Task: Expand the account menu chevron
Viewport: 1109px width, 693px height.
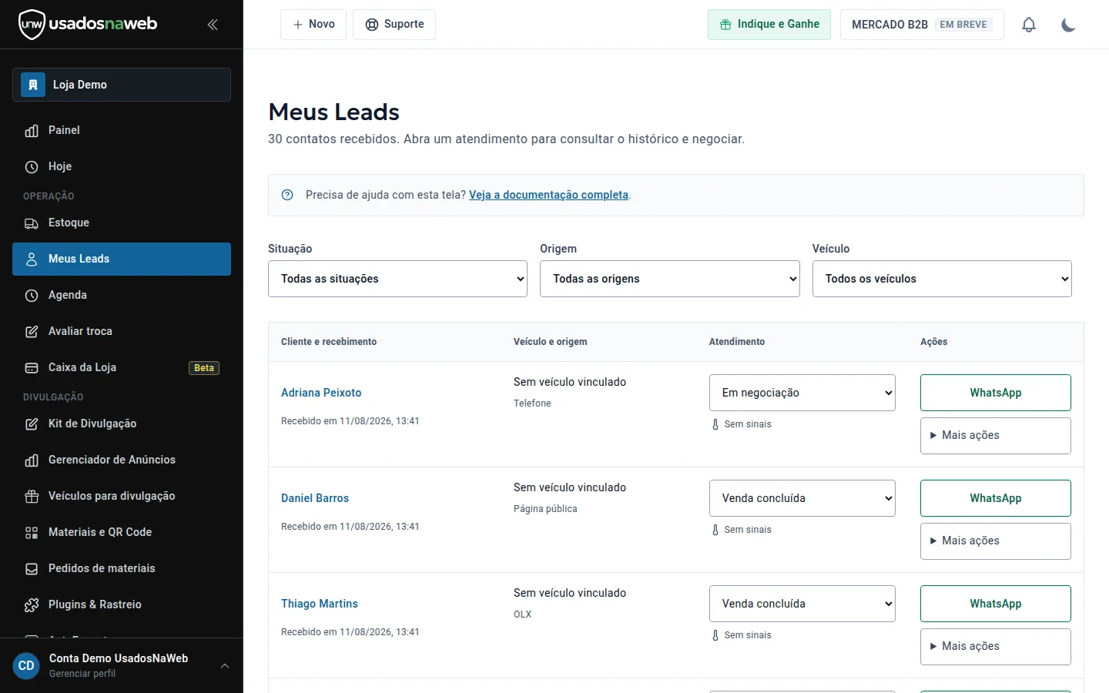Action: pos(225,666)
